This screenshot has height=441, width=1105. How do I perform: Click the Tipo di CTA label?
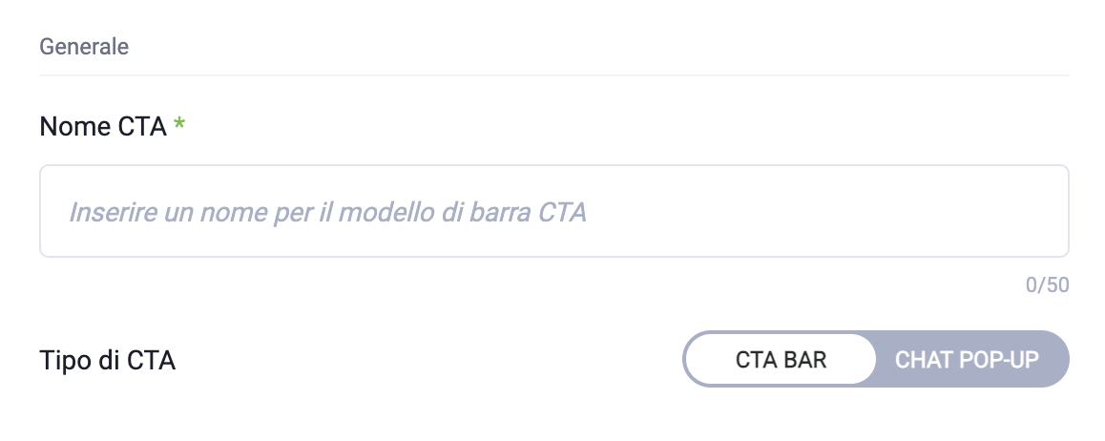[x=108, y=361]
